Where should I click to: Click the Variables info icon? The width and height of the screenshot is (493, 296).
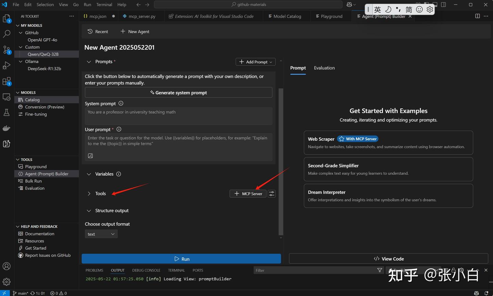[118, 174]
